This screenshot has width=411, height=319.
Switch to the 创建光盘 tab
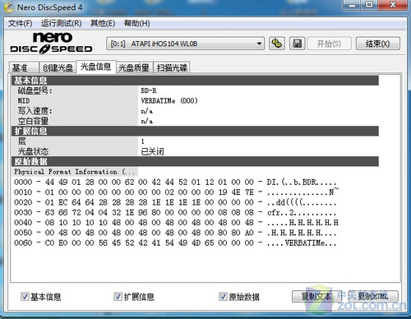(58, 67)
